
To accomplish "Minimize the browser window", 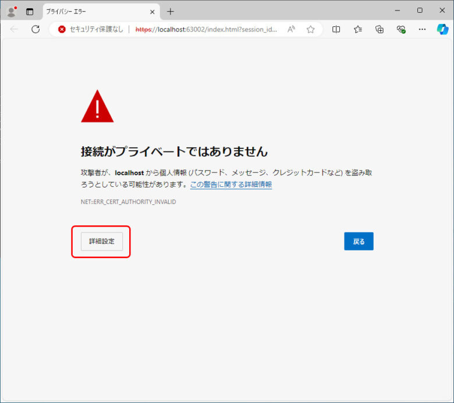I will [398, 10].
